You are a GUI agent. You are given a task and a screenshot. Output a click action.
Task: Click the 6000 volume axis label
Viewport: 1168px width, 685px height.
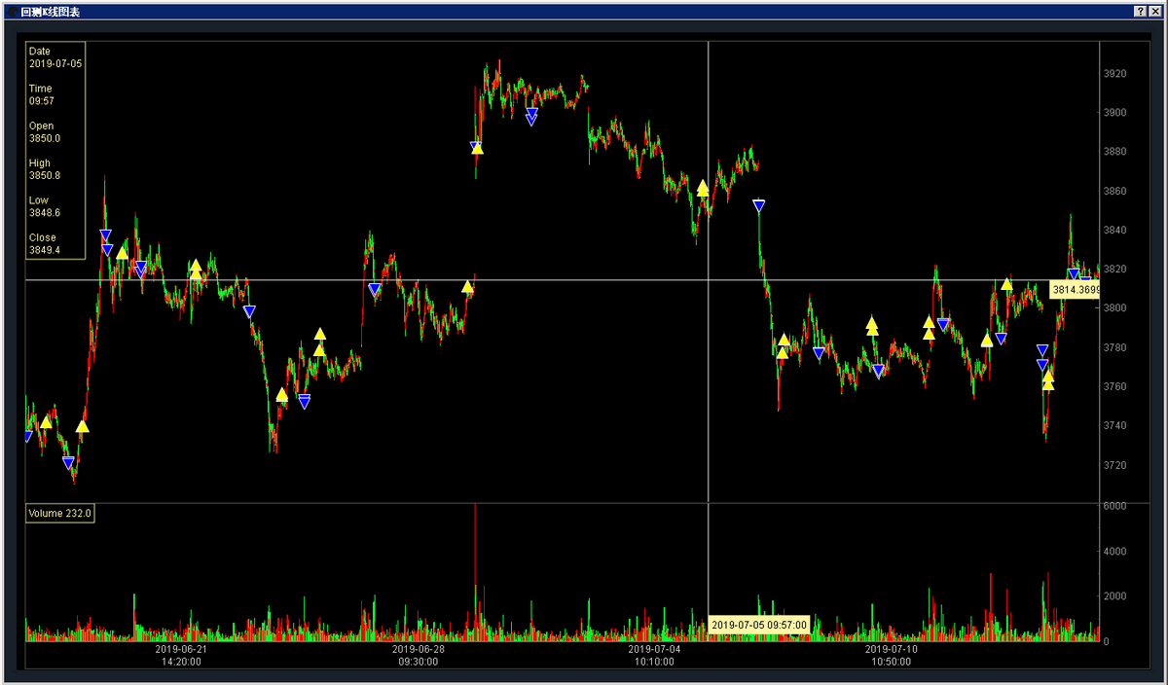[1114, 507]
